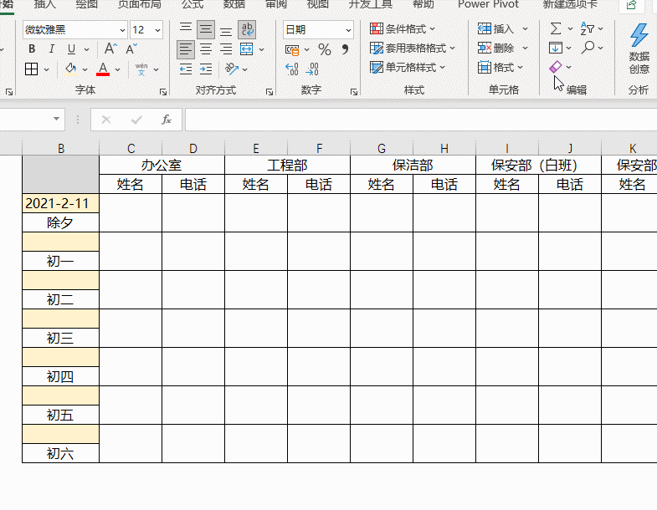
Task: Open text orientation options
Action: click(x=232, y=69)
